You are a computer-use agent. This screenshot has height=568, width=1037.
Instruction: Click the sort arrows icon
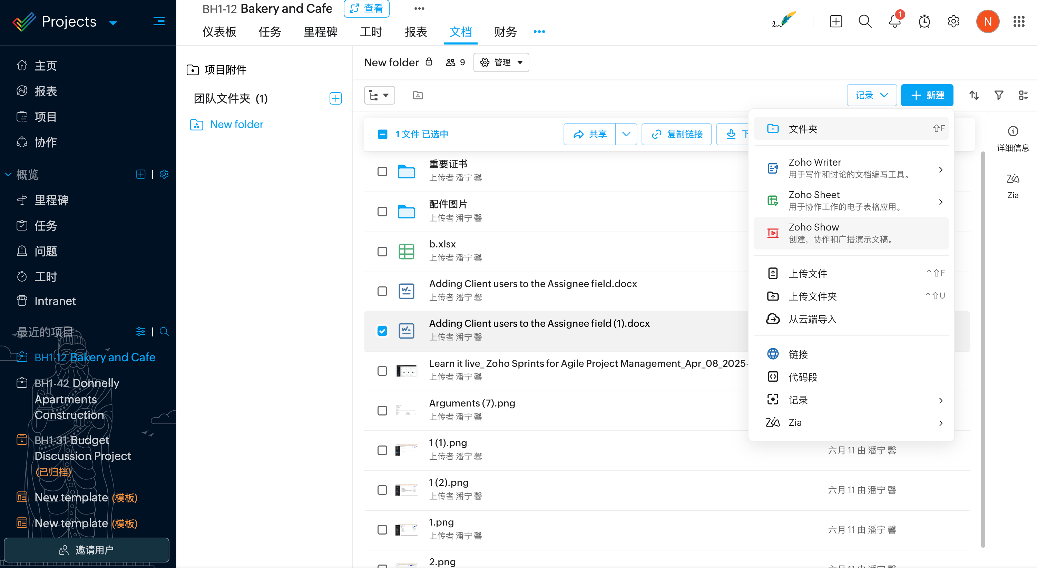click(x=974, y=95)
